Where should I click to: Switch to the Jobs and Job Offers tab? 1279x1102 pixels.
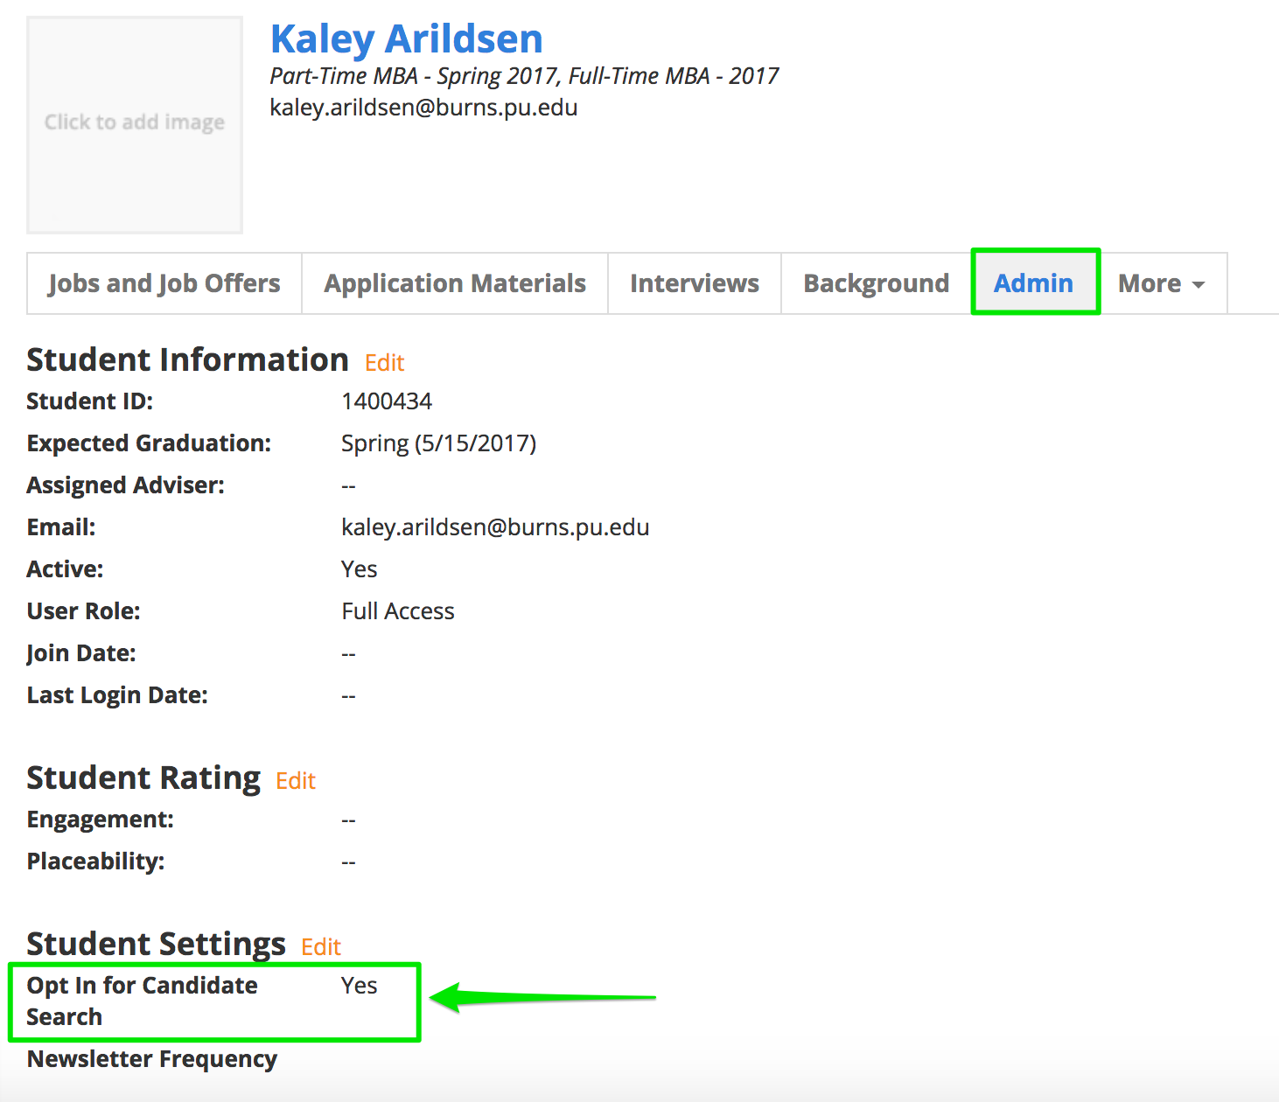[x=164, y=283]
